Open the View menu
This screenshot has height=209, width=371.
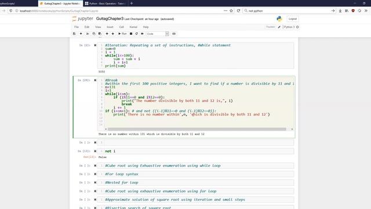(x=98, y=27)
